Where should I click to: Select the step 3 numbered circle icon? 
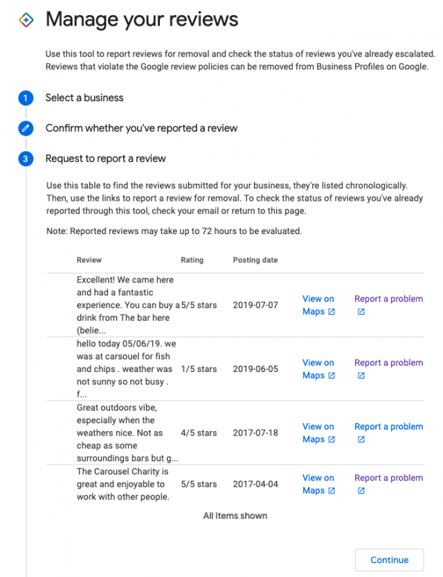26,159
